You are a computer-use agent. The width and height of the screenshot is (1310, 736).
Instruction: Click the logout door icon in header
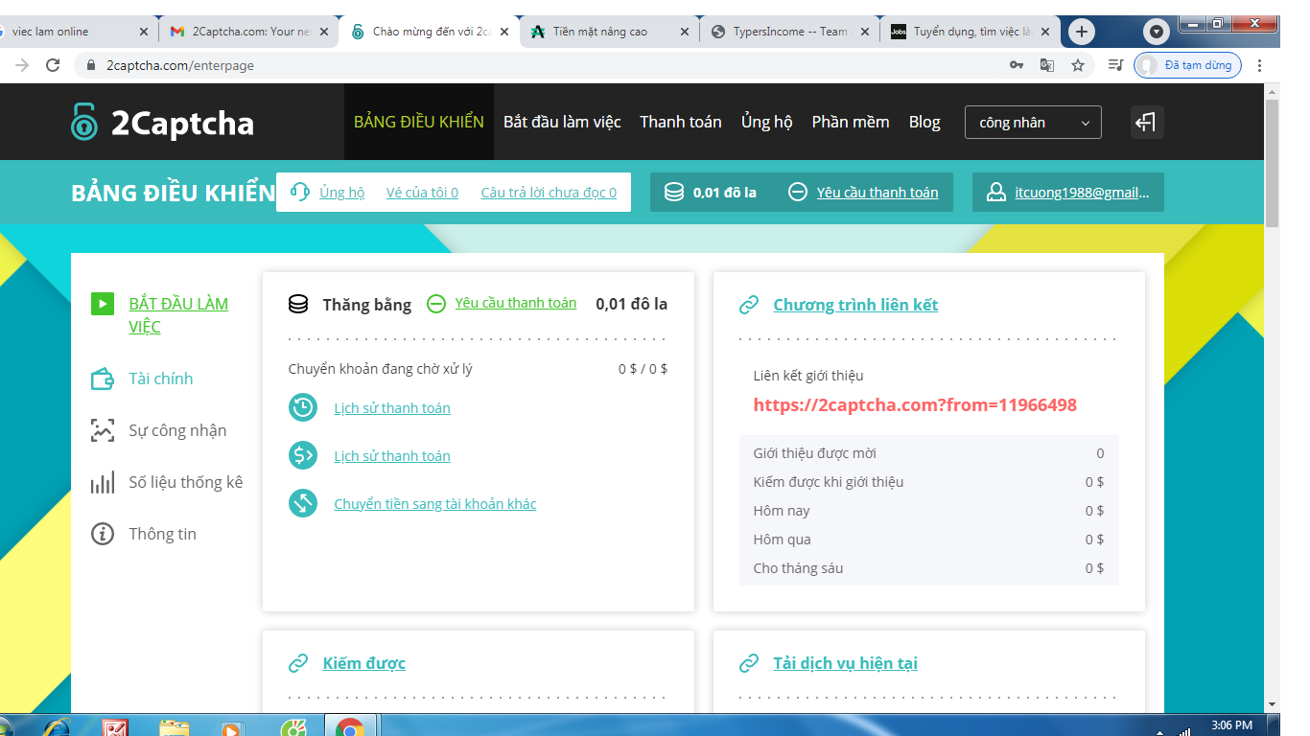1147,122
